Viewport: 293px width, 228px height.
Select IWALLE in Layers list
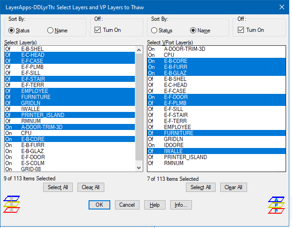pos(70,109)
